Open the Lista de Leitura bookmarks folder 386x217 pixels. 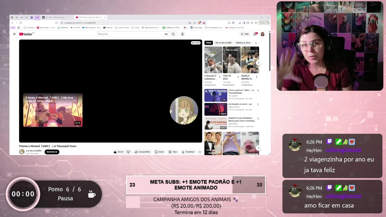(x=122, y=27)
